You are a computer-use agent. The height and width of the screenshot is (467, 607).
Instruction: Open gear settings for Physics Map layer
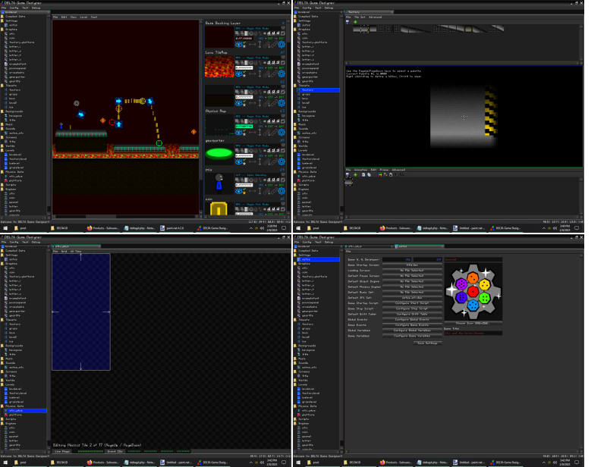tap(281, 133)
